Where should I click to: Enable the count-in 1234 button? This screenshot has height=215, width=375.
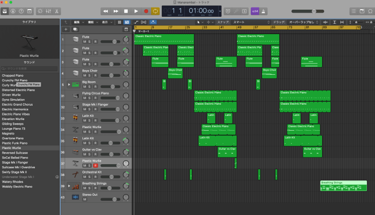pos(254,11)
